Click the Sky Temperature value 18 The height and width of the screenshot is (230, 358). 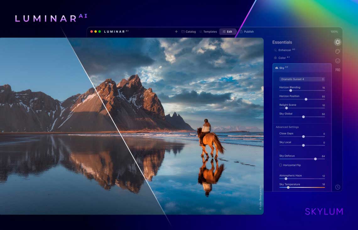click(x=323, y=184)
